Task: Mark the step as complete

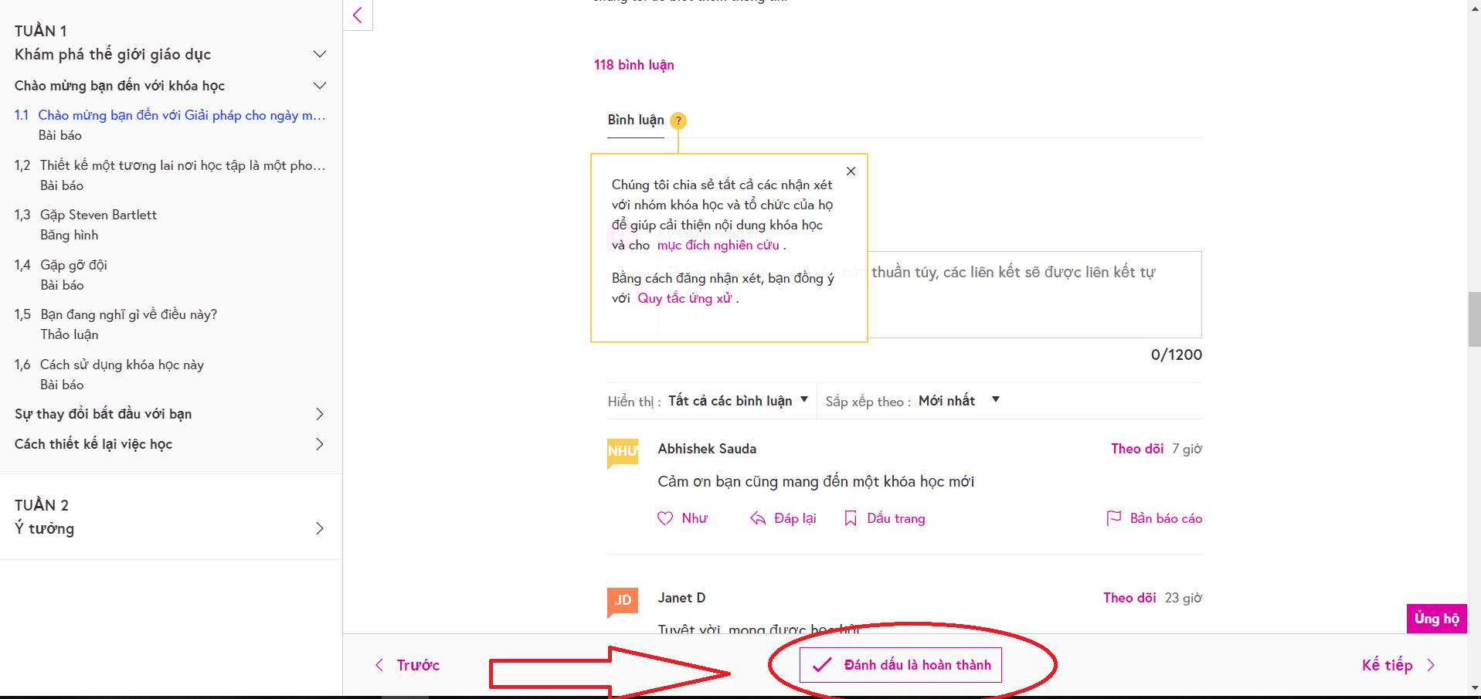Action: coord(901,665)
